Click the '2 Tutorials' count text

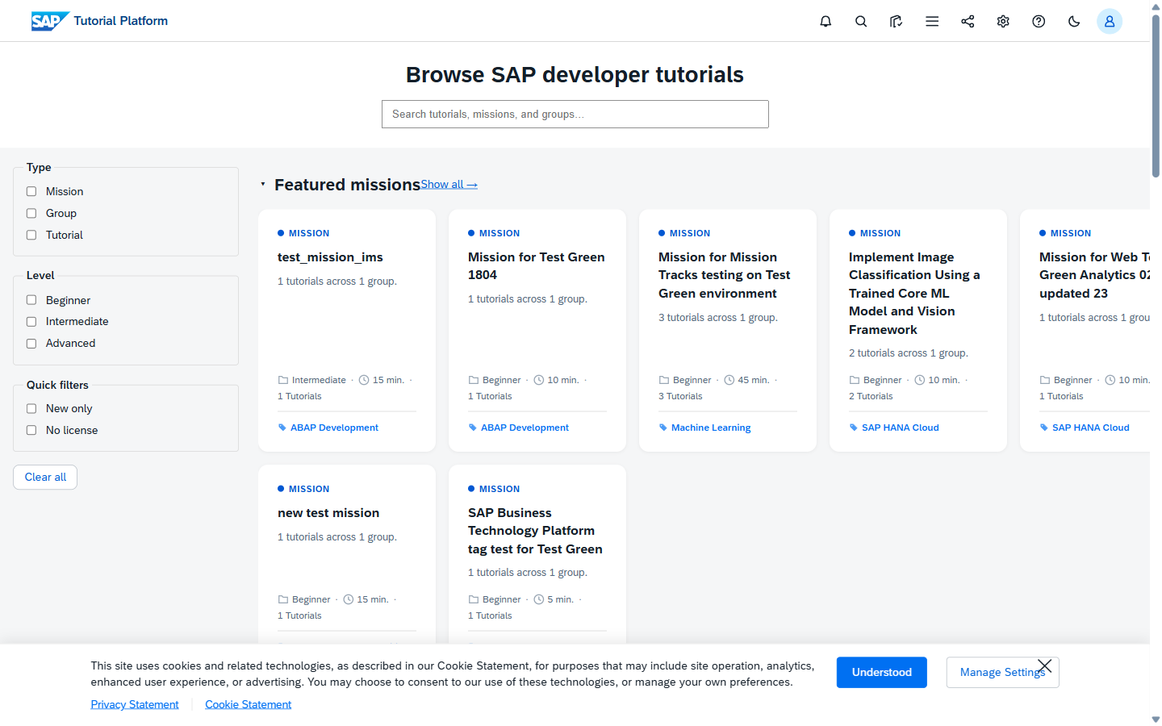(871, 397)
